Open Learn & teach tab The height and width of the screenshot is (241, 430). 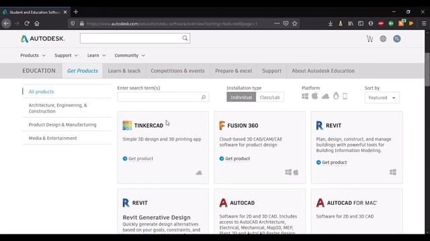point(124,71)
